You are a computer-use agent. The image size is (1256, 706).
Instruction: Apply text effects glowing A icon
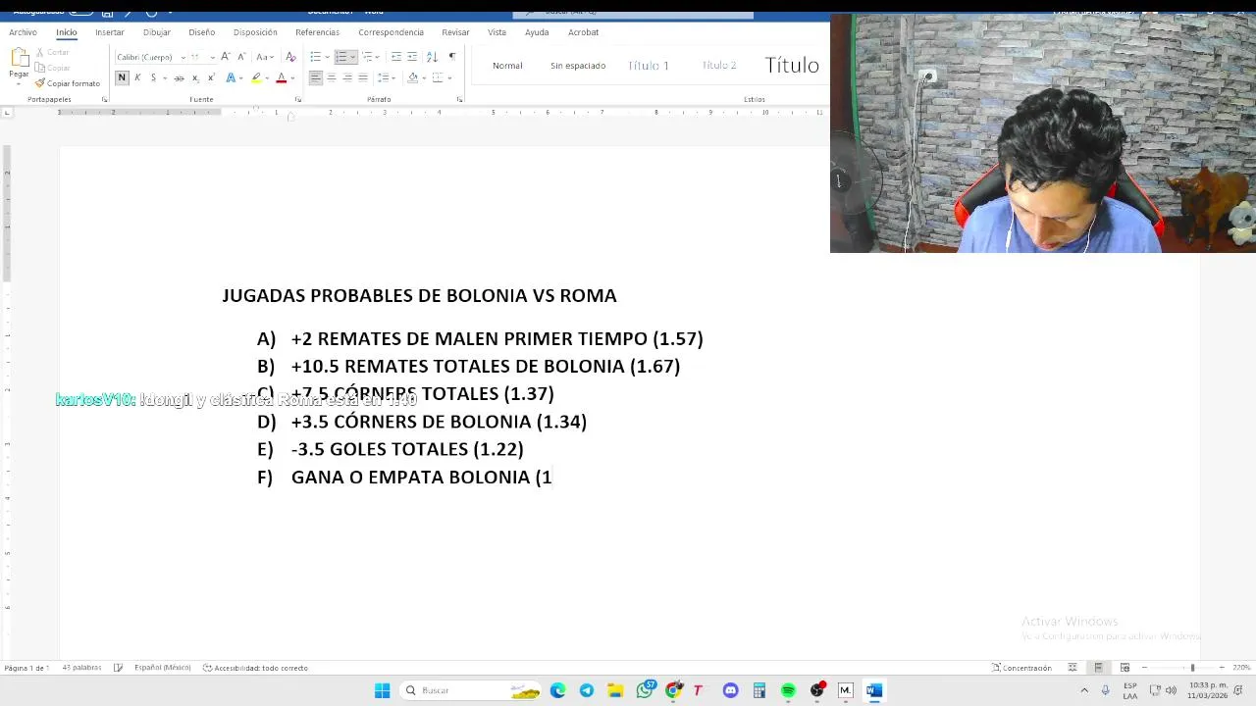[x=231, y=77]
